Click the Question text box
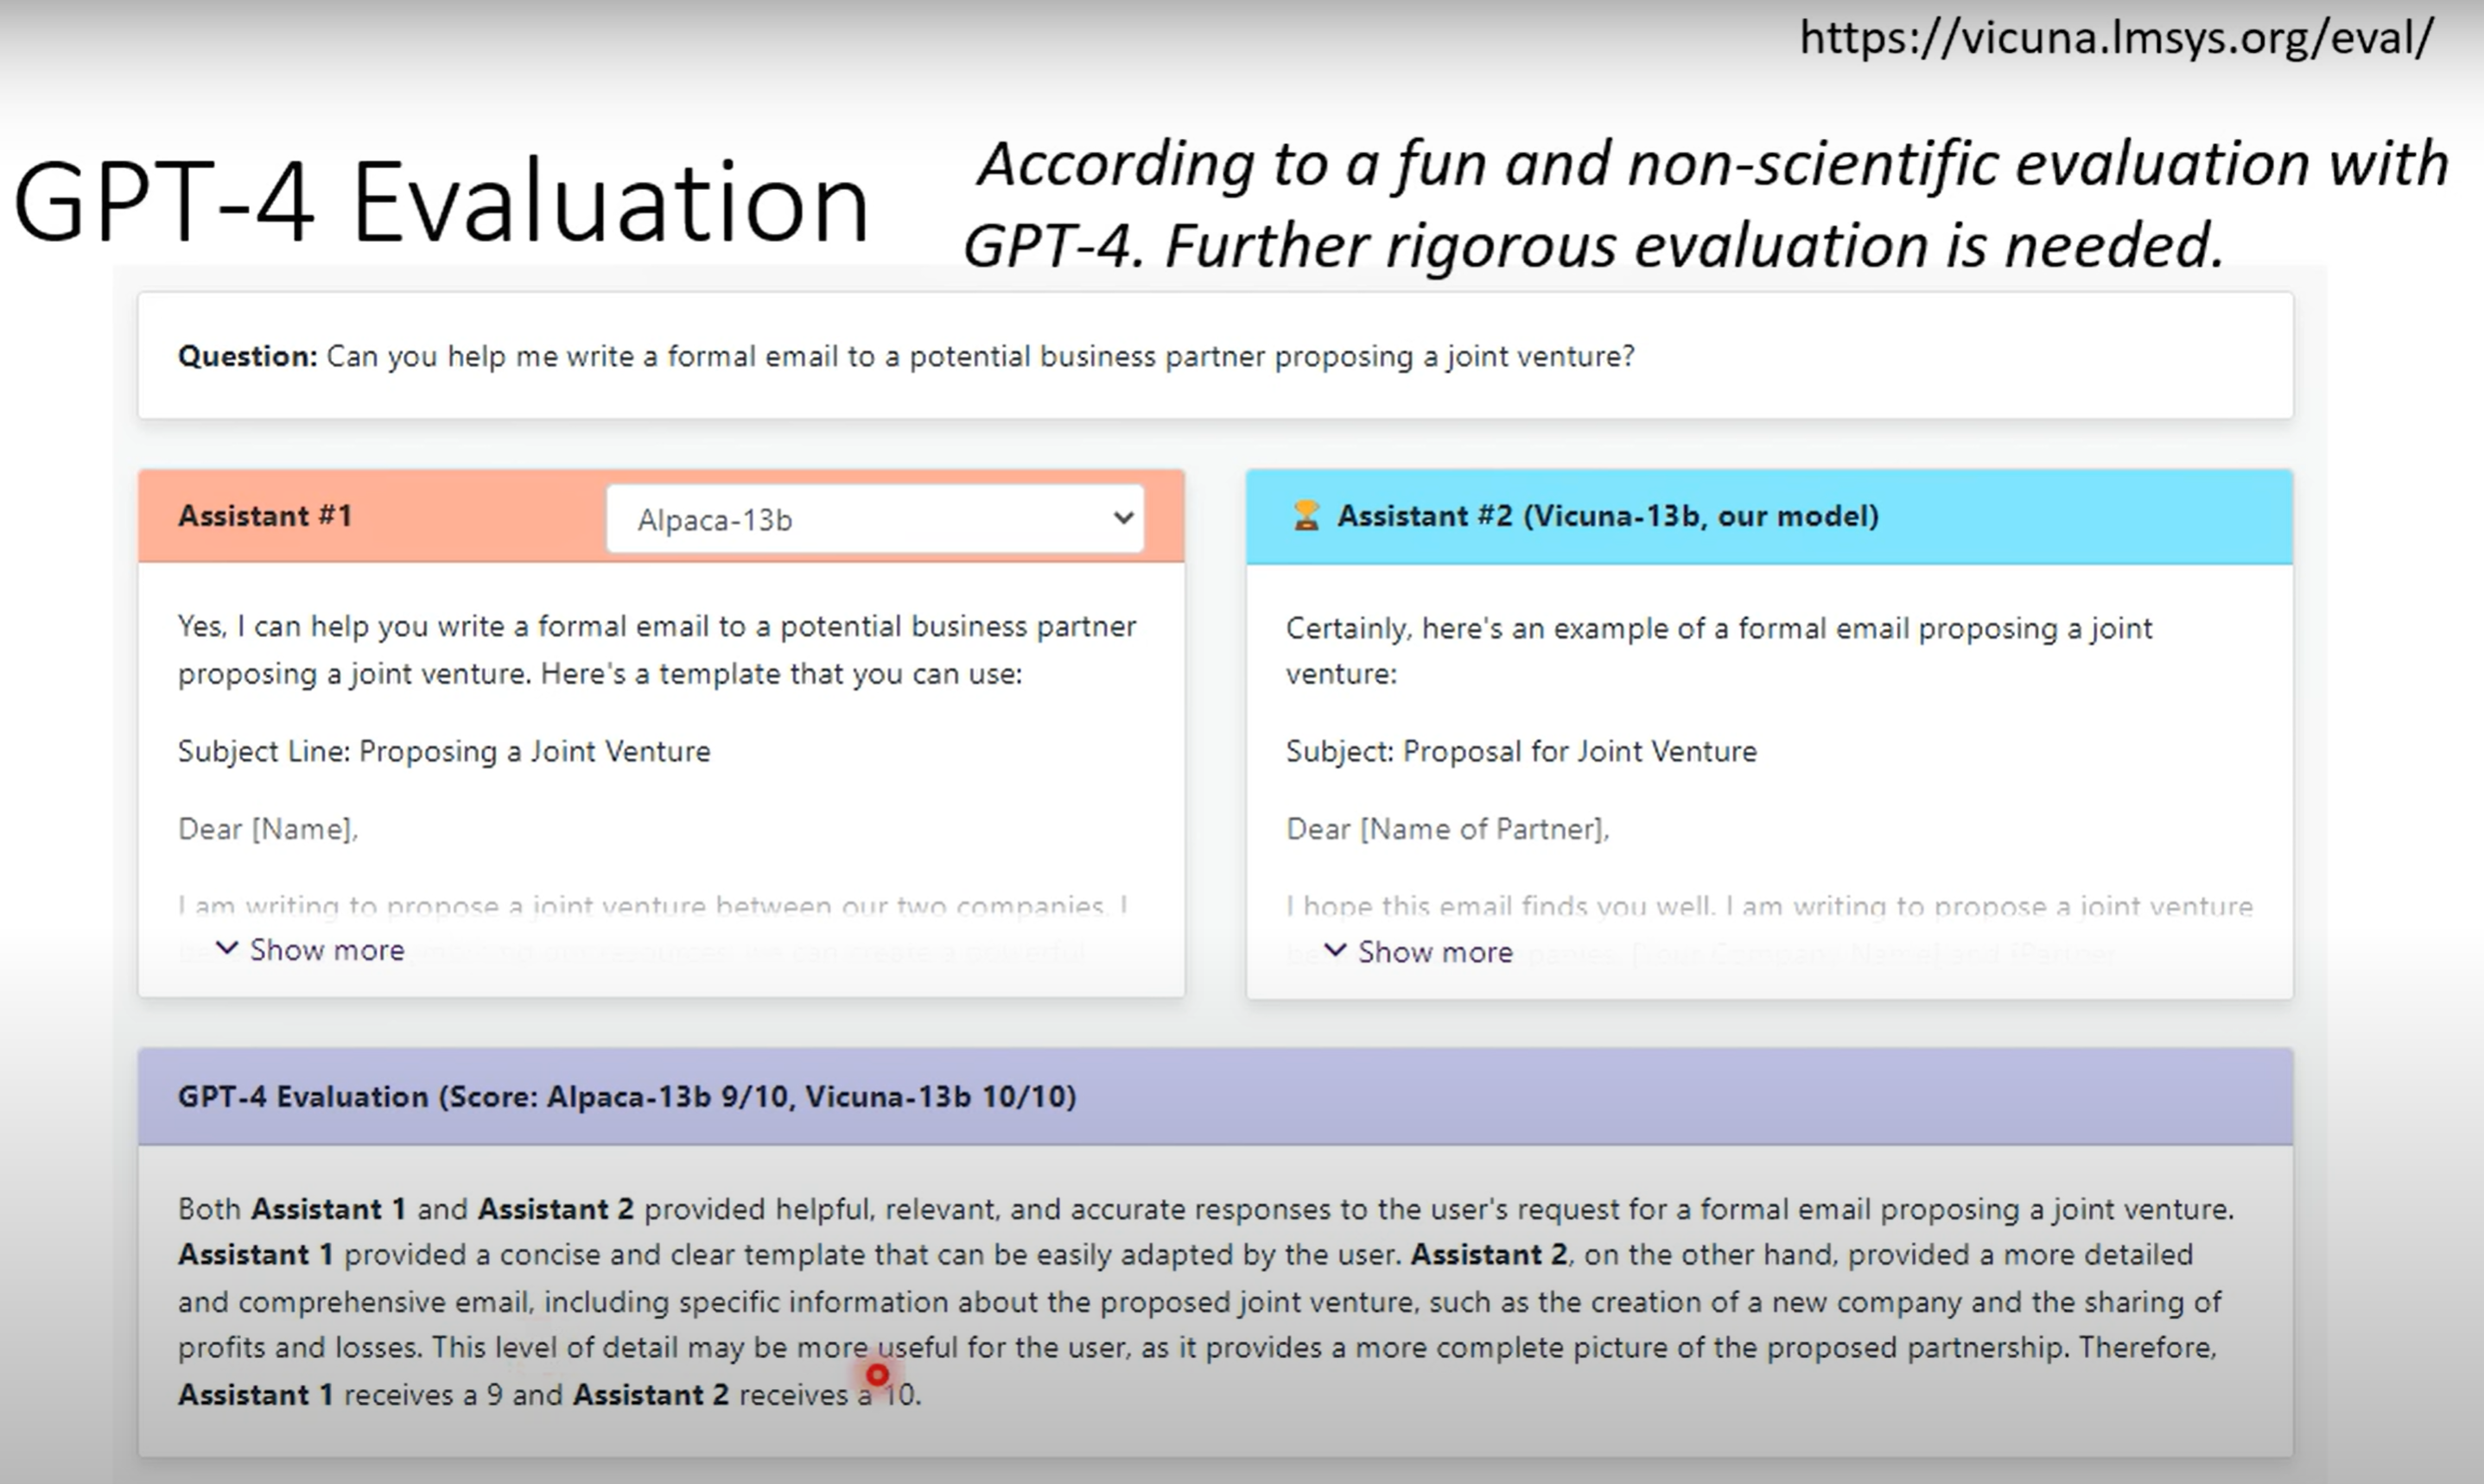The height and width of the screenshot is (1484, 2484). tap(1213, 356)
